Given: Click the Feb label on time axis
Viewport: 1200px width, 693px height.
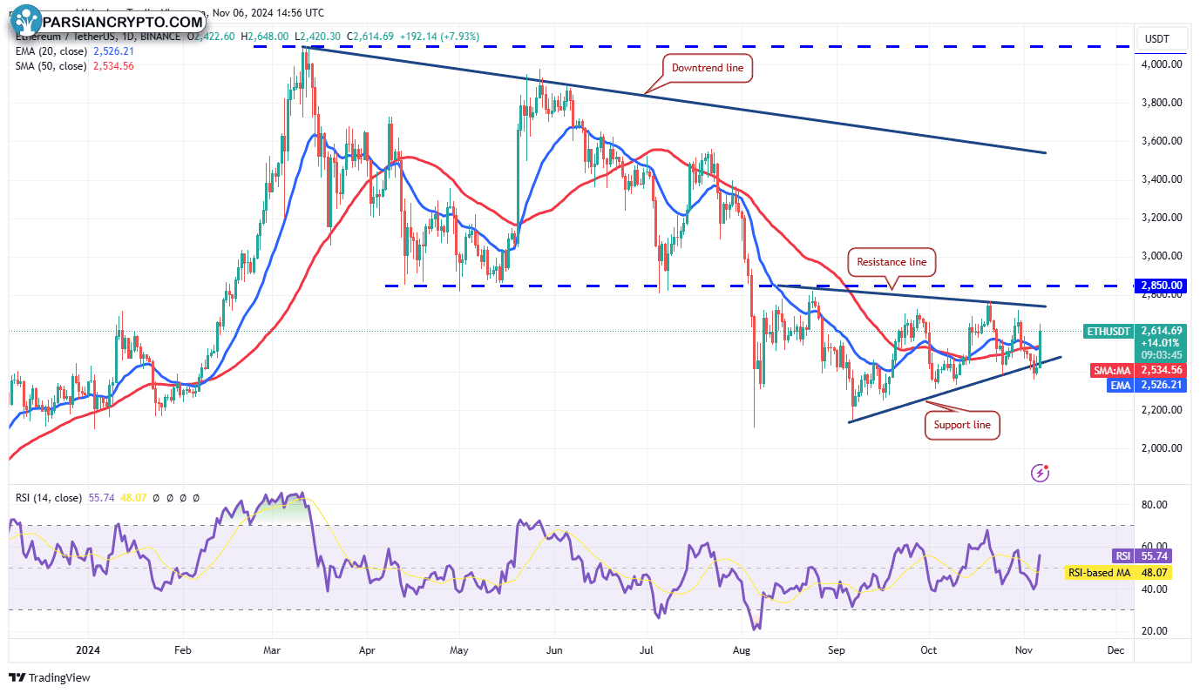Looking at the screenshot, I should (x=182, y=650).
